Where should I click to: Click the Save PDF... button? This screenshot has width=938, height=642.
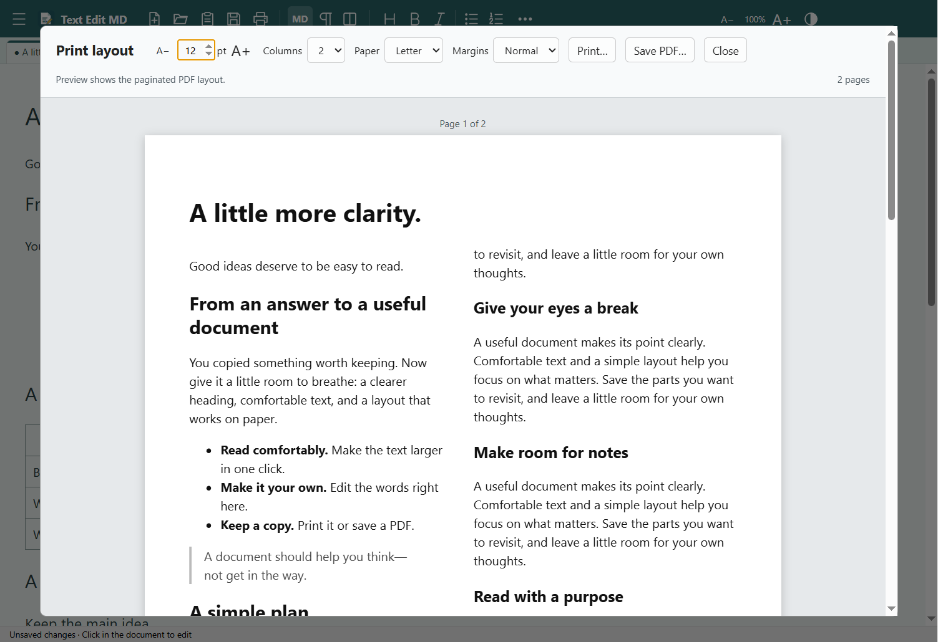click(x=660, y=50)
